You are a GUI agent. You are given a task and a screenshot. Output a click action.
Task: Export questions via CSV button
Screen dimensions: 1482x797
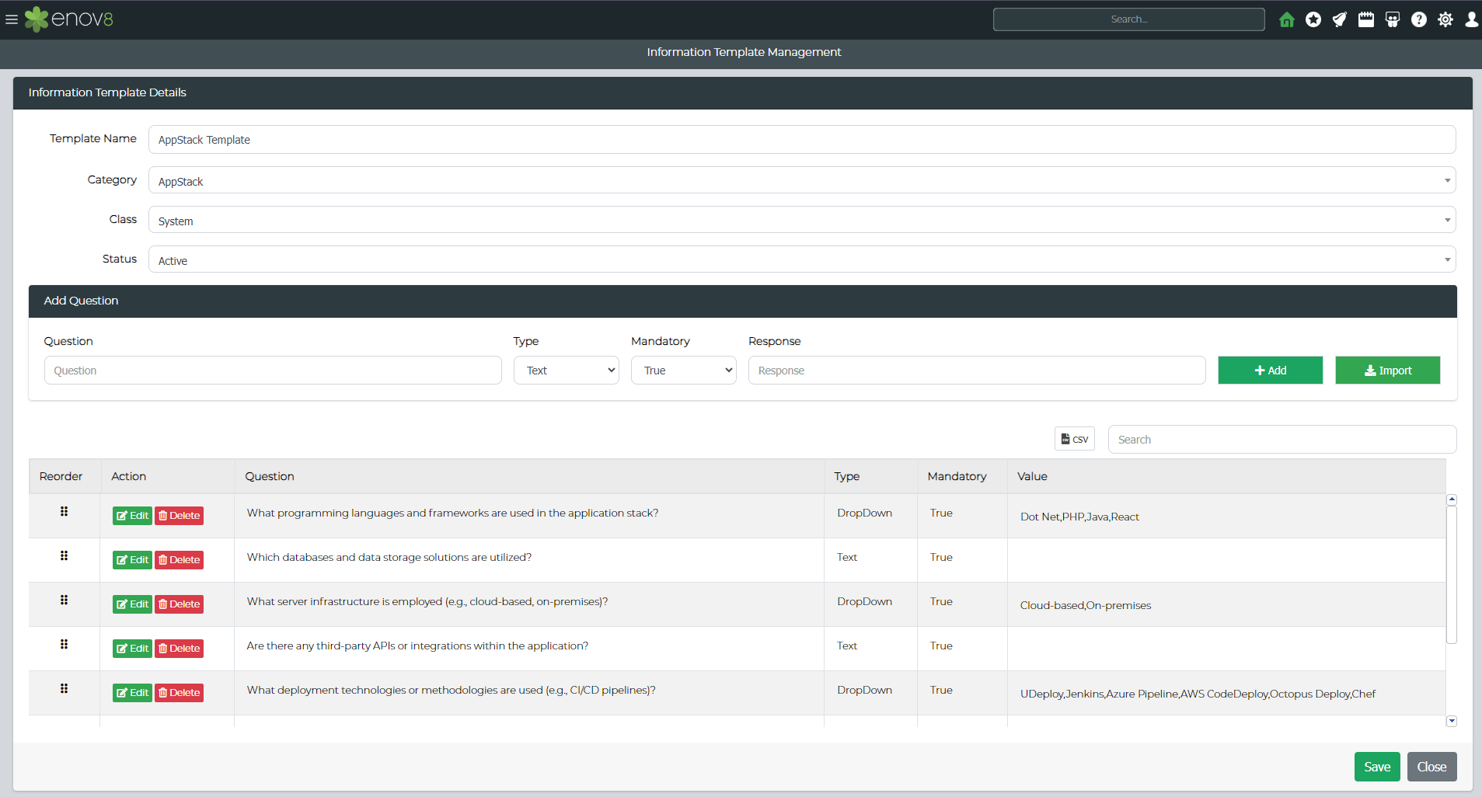(1075, 439)
